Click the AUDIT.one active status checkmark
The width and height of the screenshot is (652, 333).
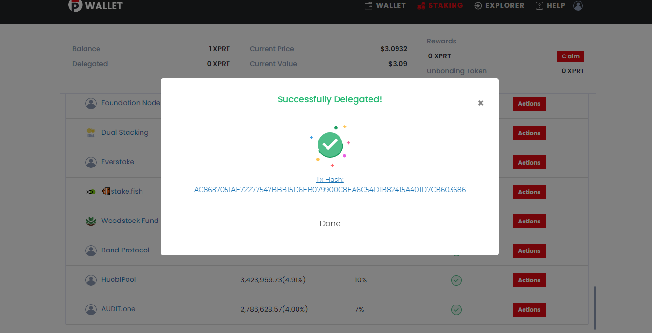point(456,310)
